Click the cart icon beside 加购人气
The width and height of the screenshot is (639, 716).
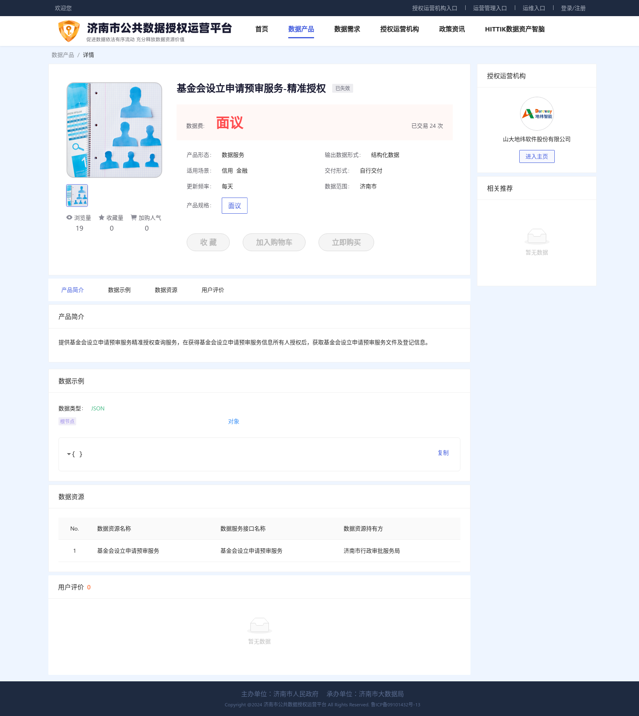(x=134, y=217)
